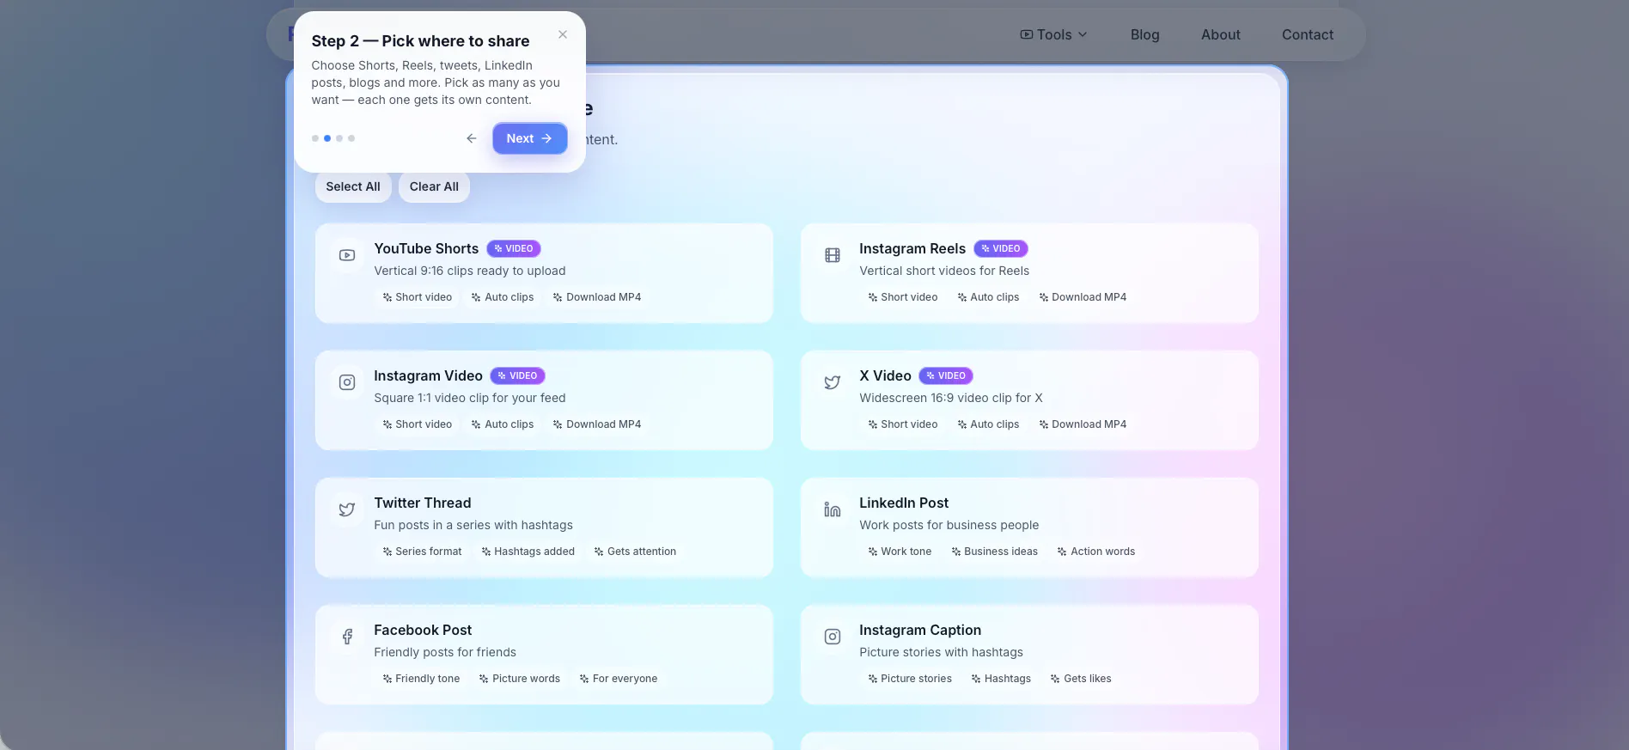Click the Facebook Post icon

click(x=347, y=637)
